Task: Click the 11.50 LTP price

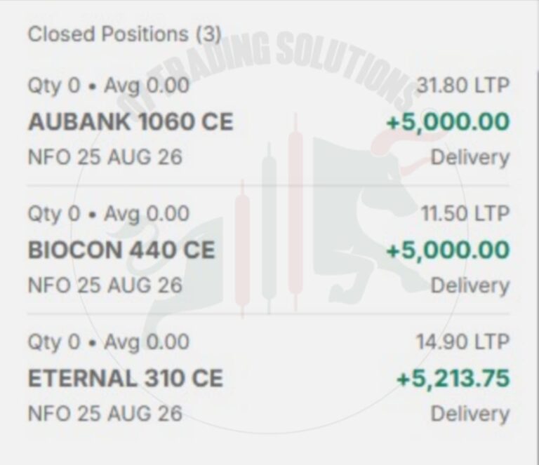Action: (x=465, y=213)
